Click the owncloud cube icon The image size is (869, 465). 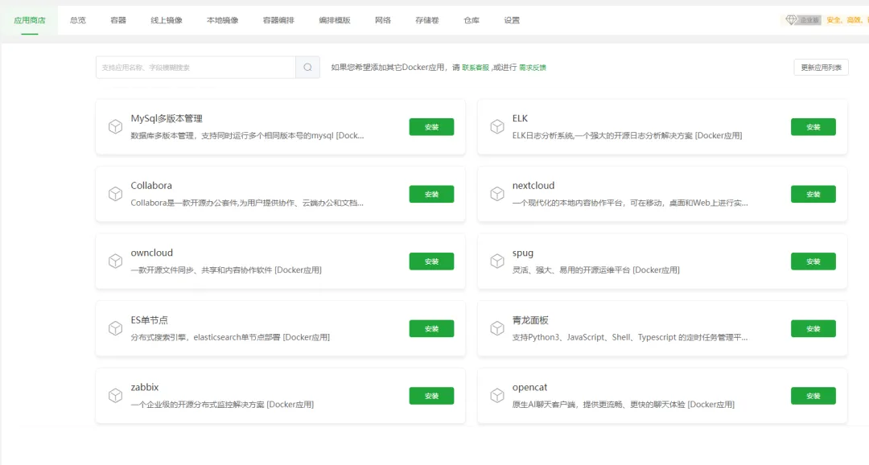pyautogui.click(x=115, y=261)
